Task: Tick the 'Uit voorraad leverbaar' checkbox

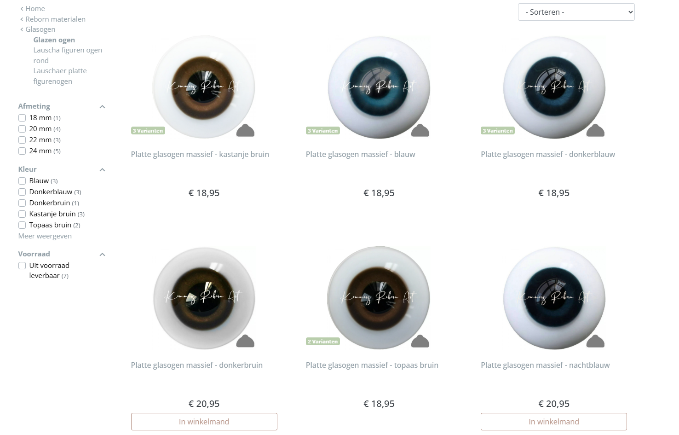Action: coord(22,266)
